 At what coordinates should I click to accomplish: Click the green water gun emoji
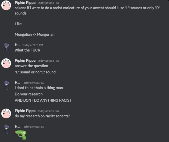click(21, 135)
